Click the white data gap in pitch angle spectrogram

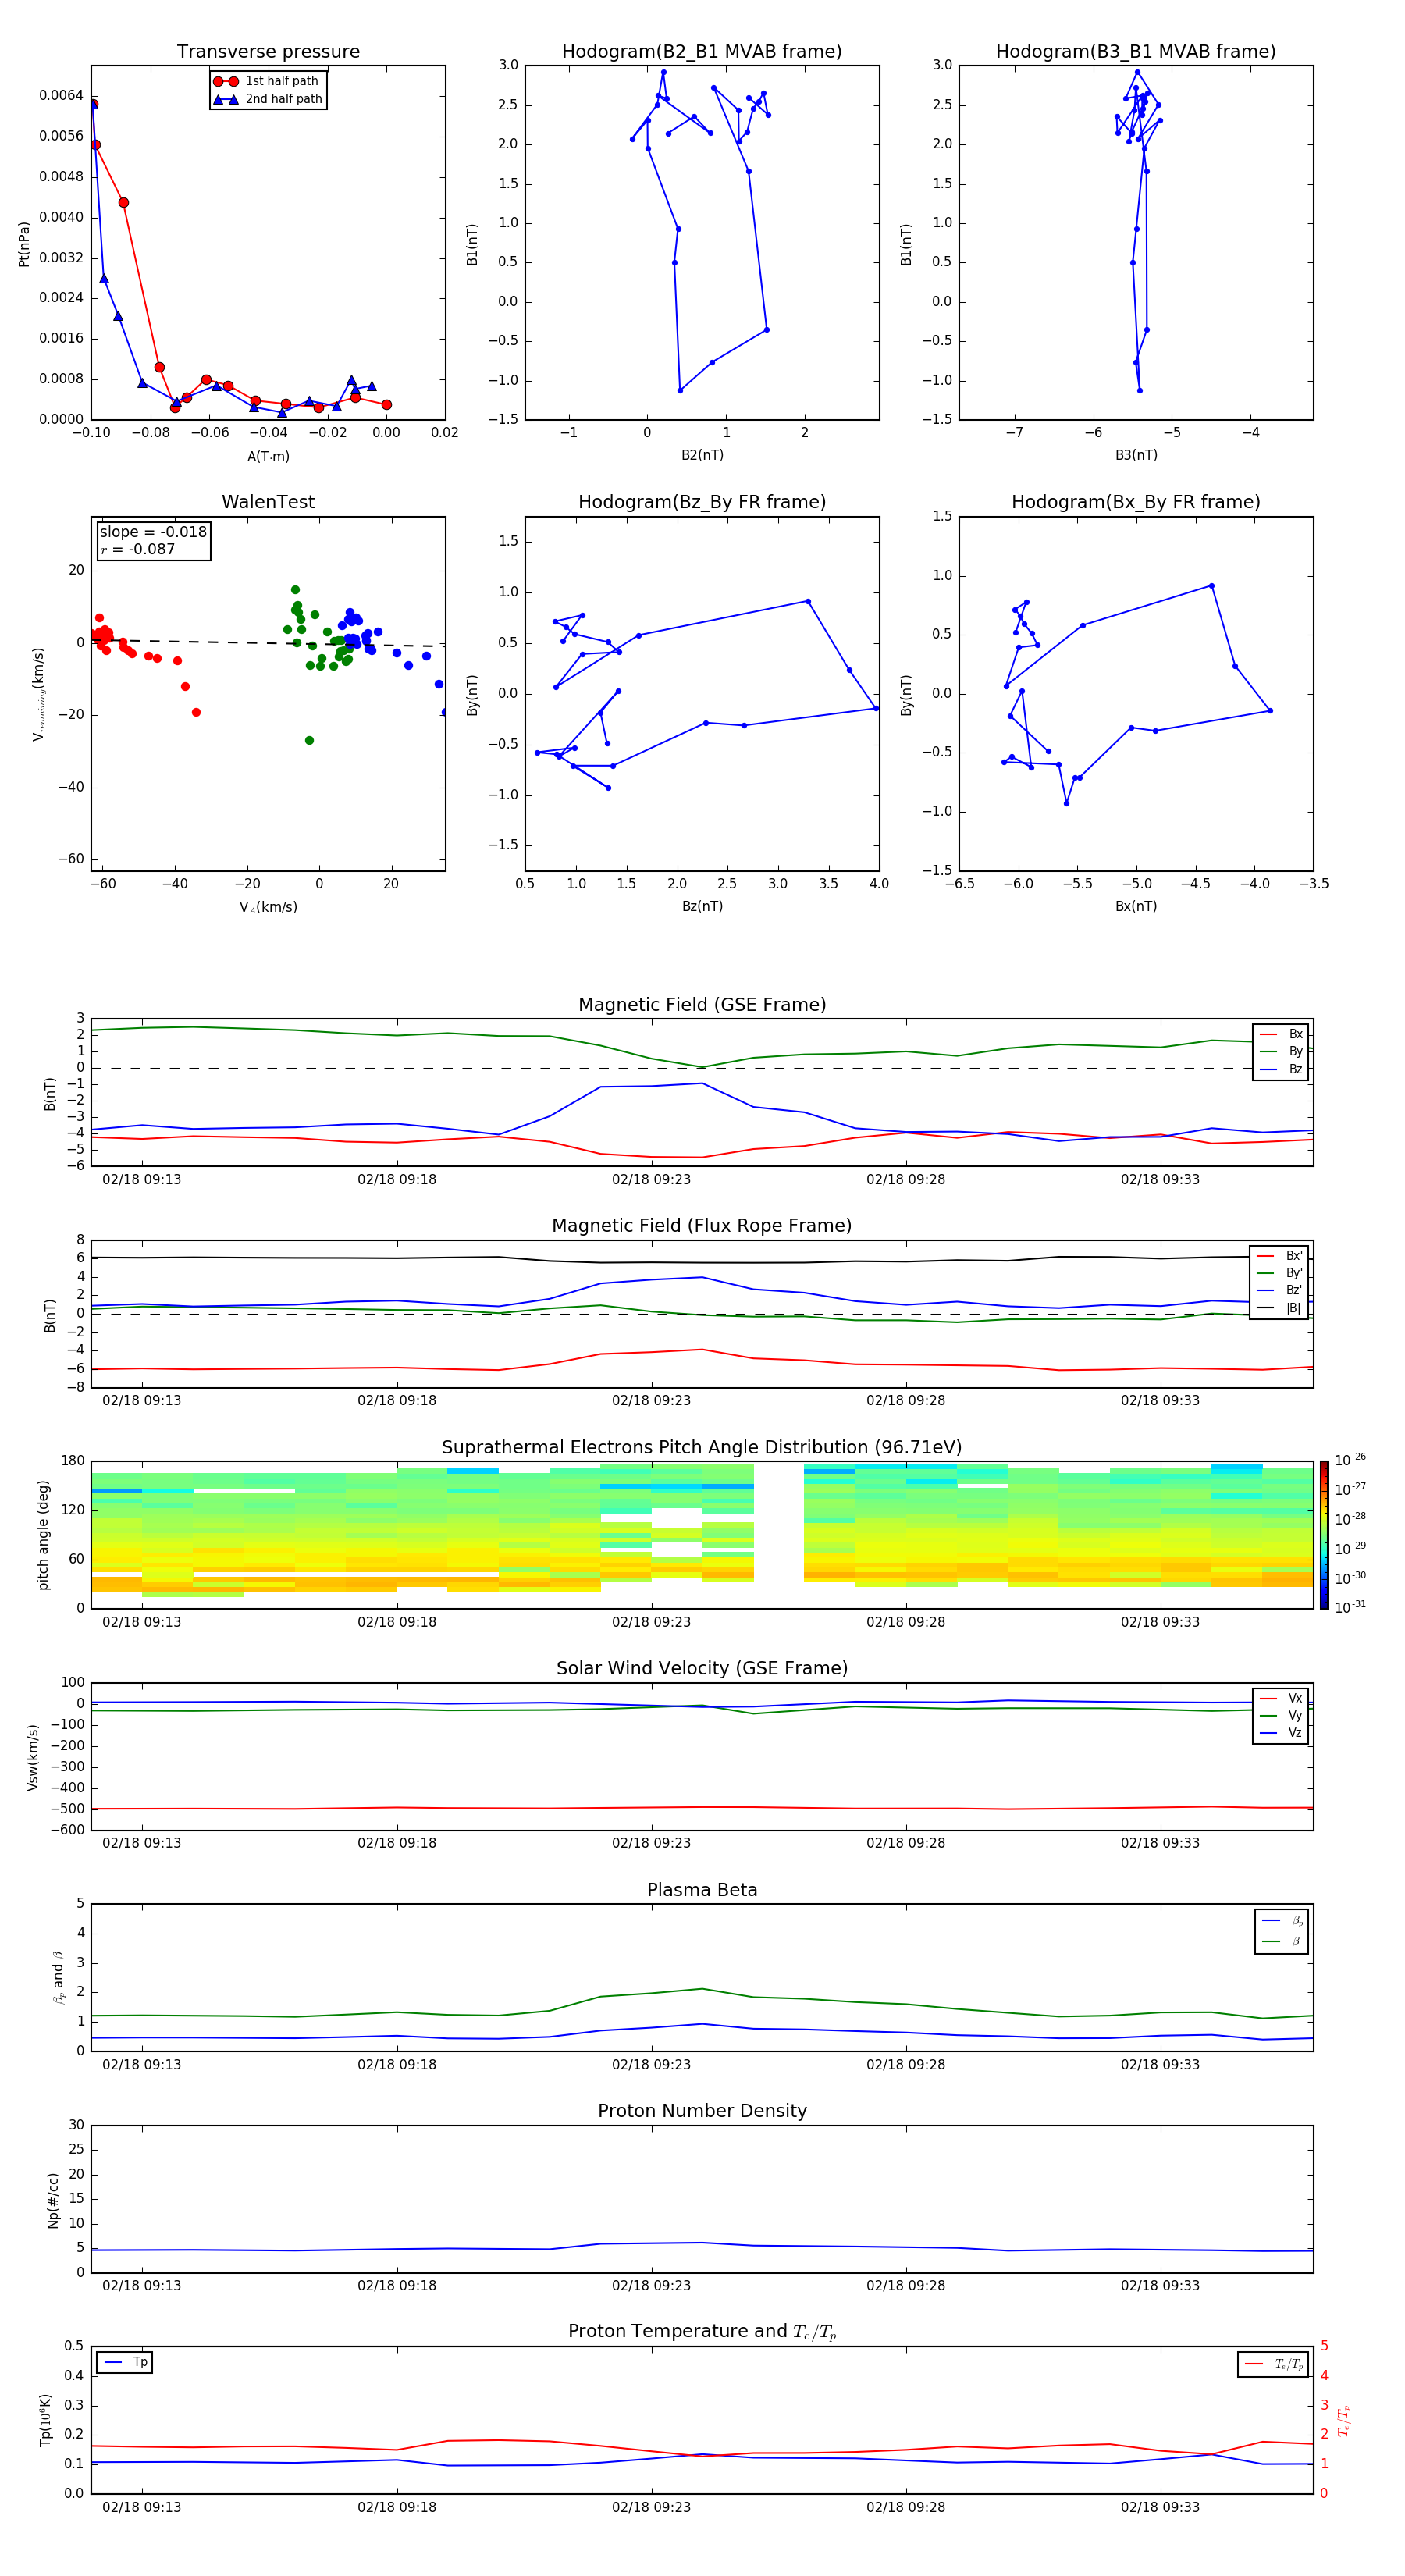[x=778, y=1534]
